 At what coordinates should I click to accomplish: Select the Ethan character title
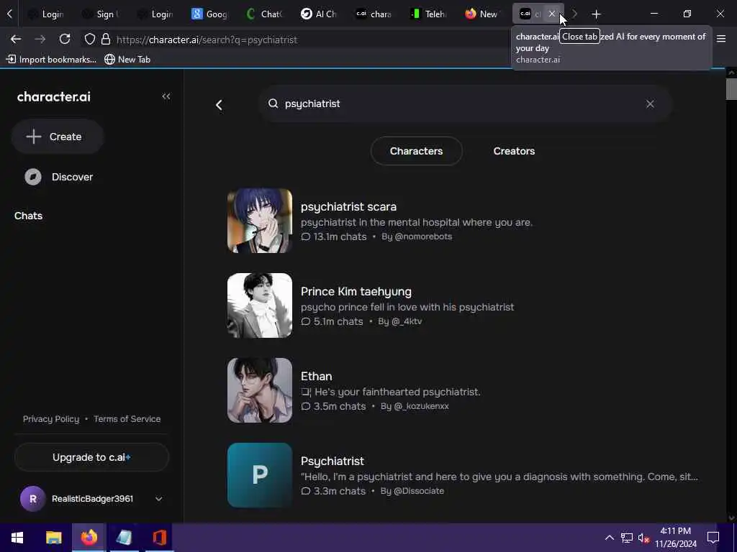click(317, 376)
